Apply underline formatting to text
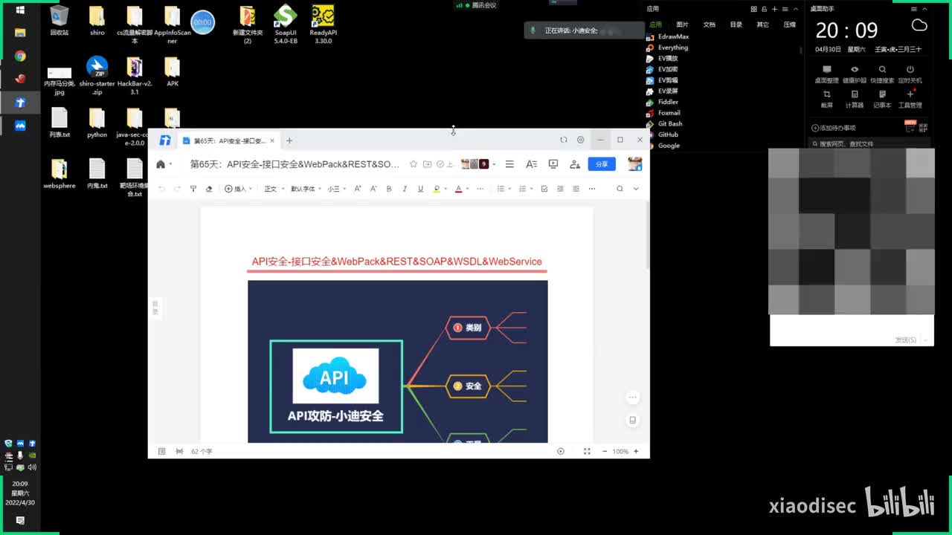Screen dimensions: 952x535 pyautogui.click(x=420, y=189)
